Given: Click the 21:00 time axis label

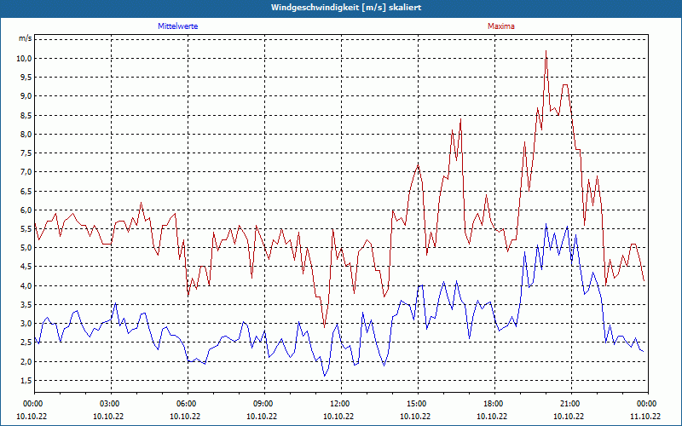Looking at the screenshot, I should click(x=571, y=404).
